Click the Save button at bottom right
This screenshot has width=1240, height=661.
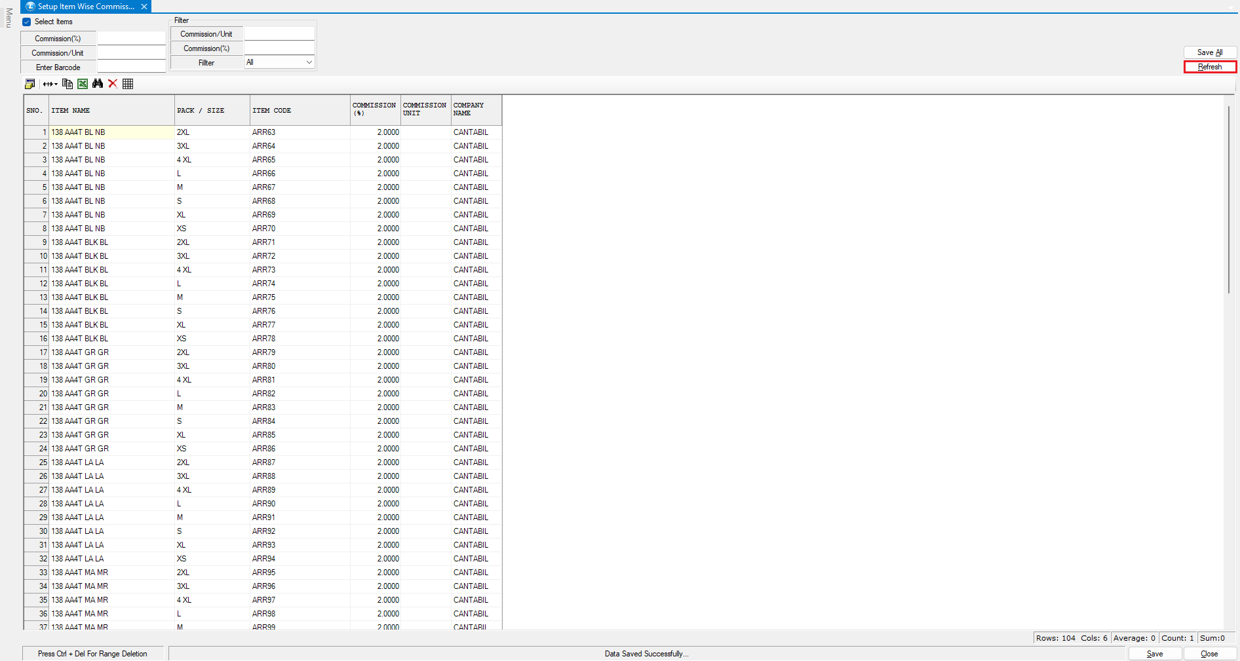1154,654
